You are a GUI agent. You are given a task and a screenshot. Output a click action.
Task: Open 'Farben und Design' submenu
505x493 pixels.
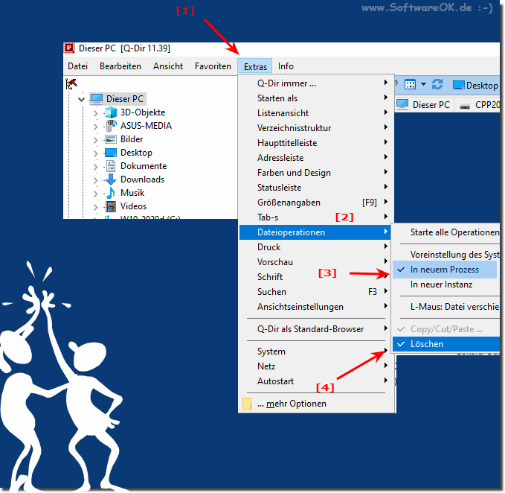[x=316, y=173]
